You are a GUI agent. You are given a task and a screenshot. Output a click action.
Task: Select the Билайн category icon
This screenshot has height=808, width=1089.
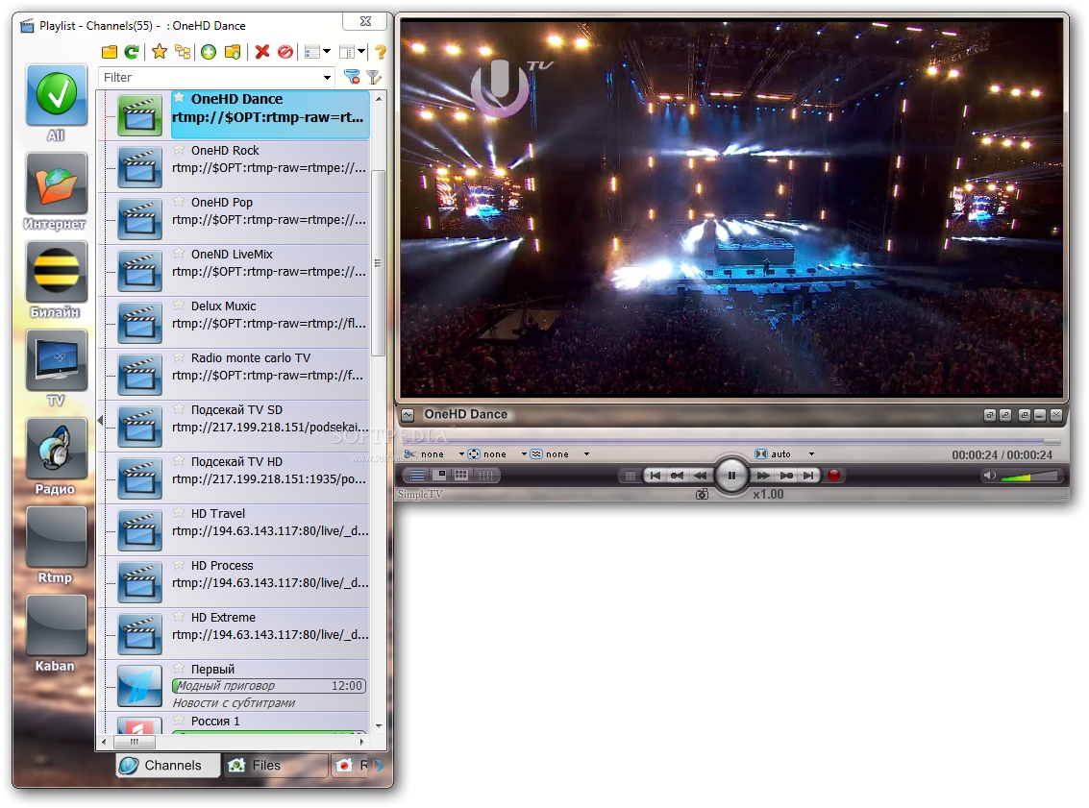tap(57, 272)
